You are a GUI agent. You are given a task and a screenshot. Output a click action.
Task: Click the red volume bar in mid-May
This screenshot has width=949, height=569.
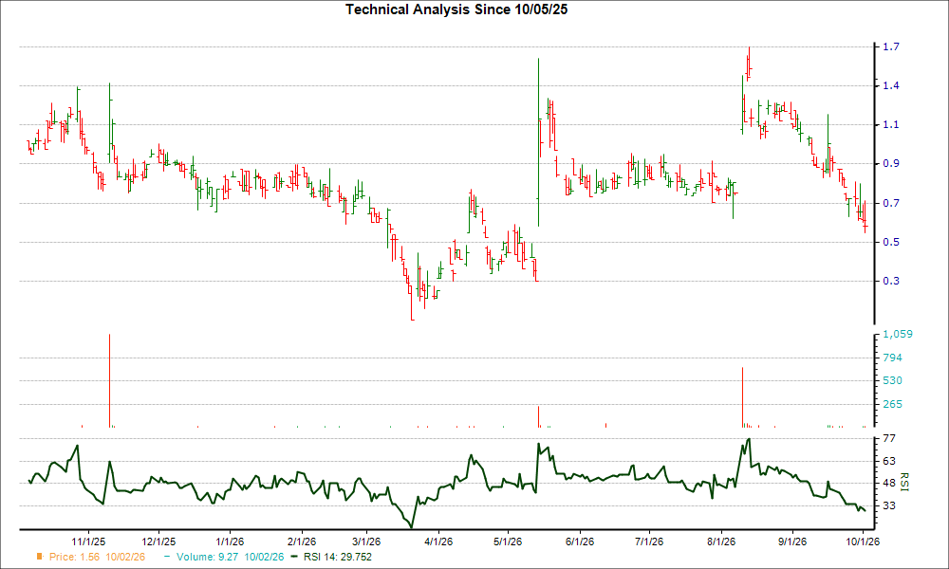pyautogui.click(x=538, y=417)
